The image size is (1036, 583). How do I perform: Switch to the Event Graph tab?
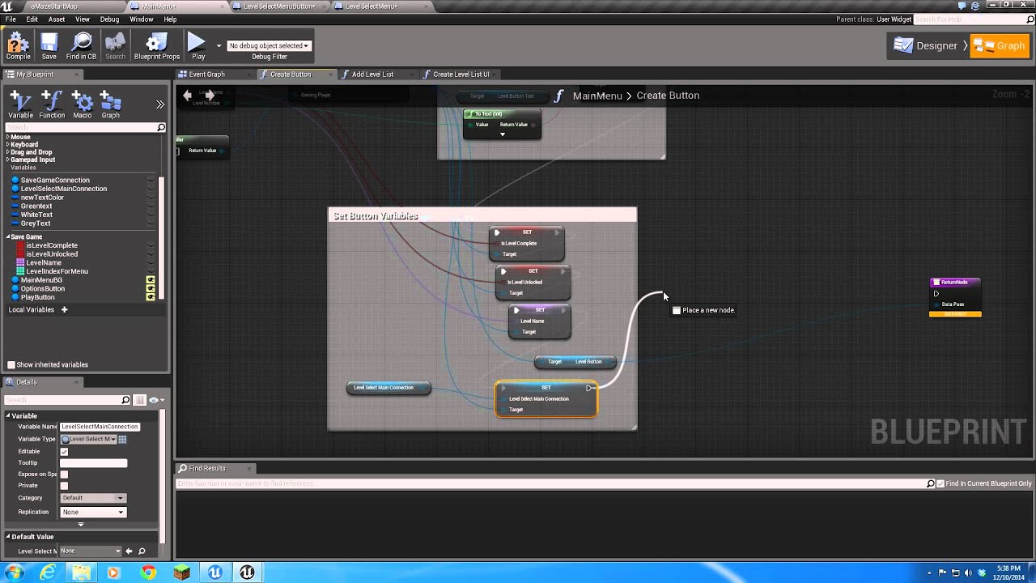point(206,74)
